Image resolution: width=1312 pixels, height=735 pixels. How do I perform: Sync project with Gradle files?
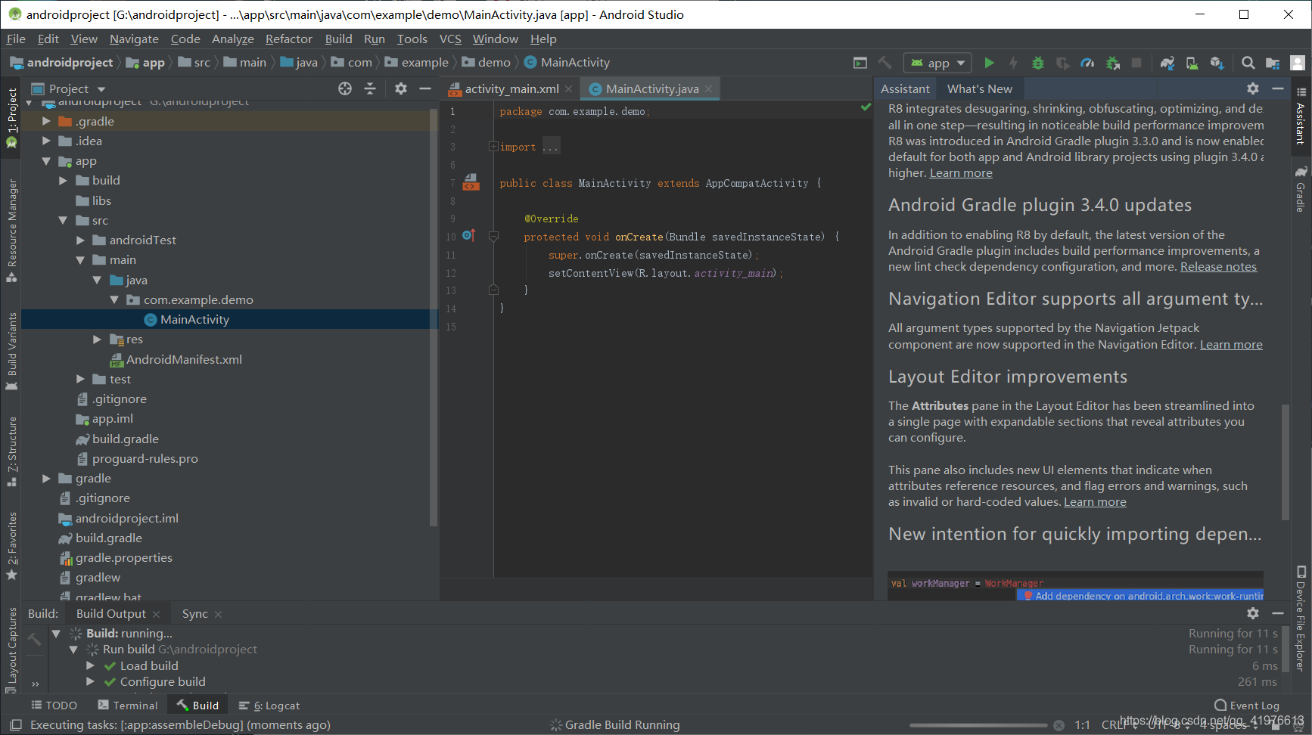coord(1167,63)
